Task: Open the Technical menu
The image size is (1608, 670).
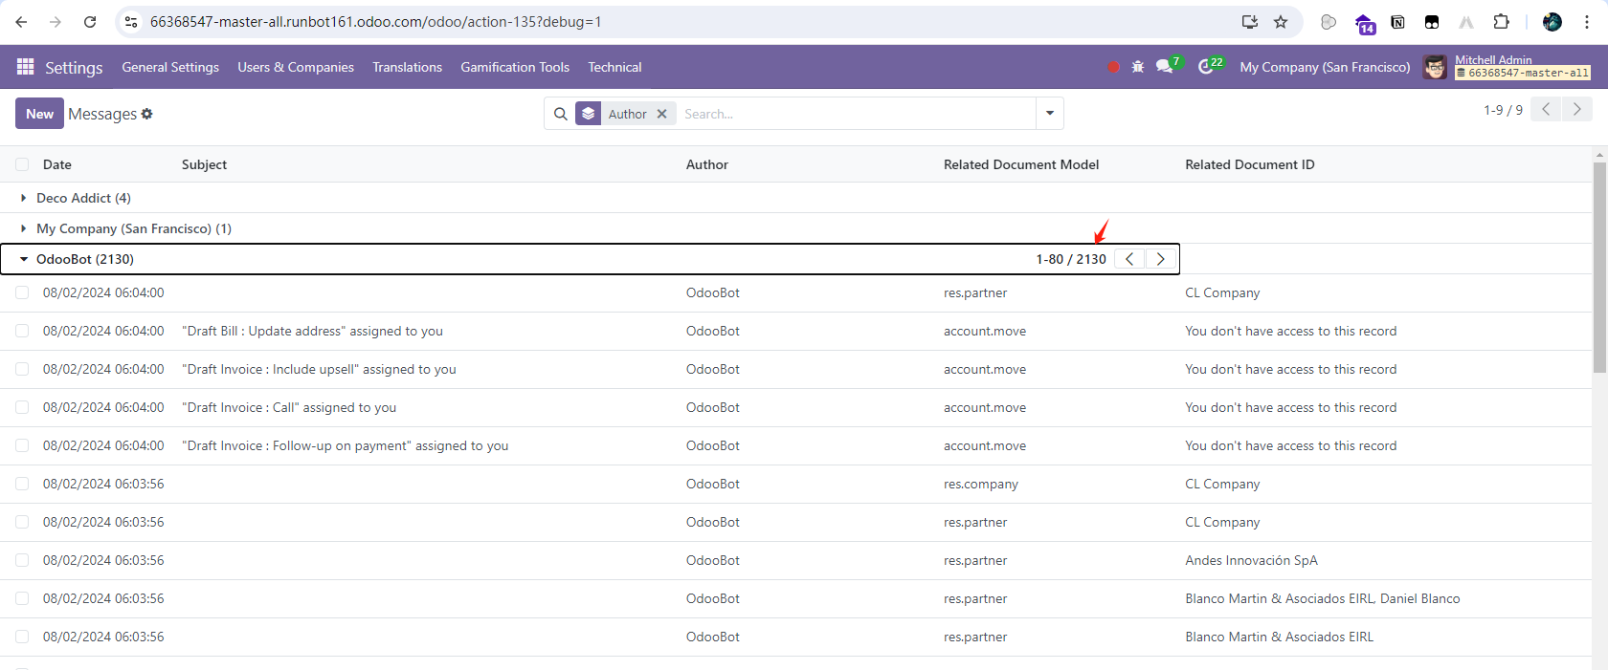Action: 614,67
